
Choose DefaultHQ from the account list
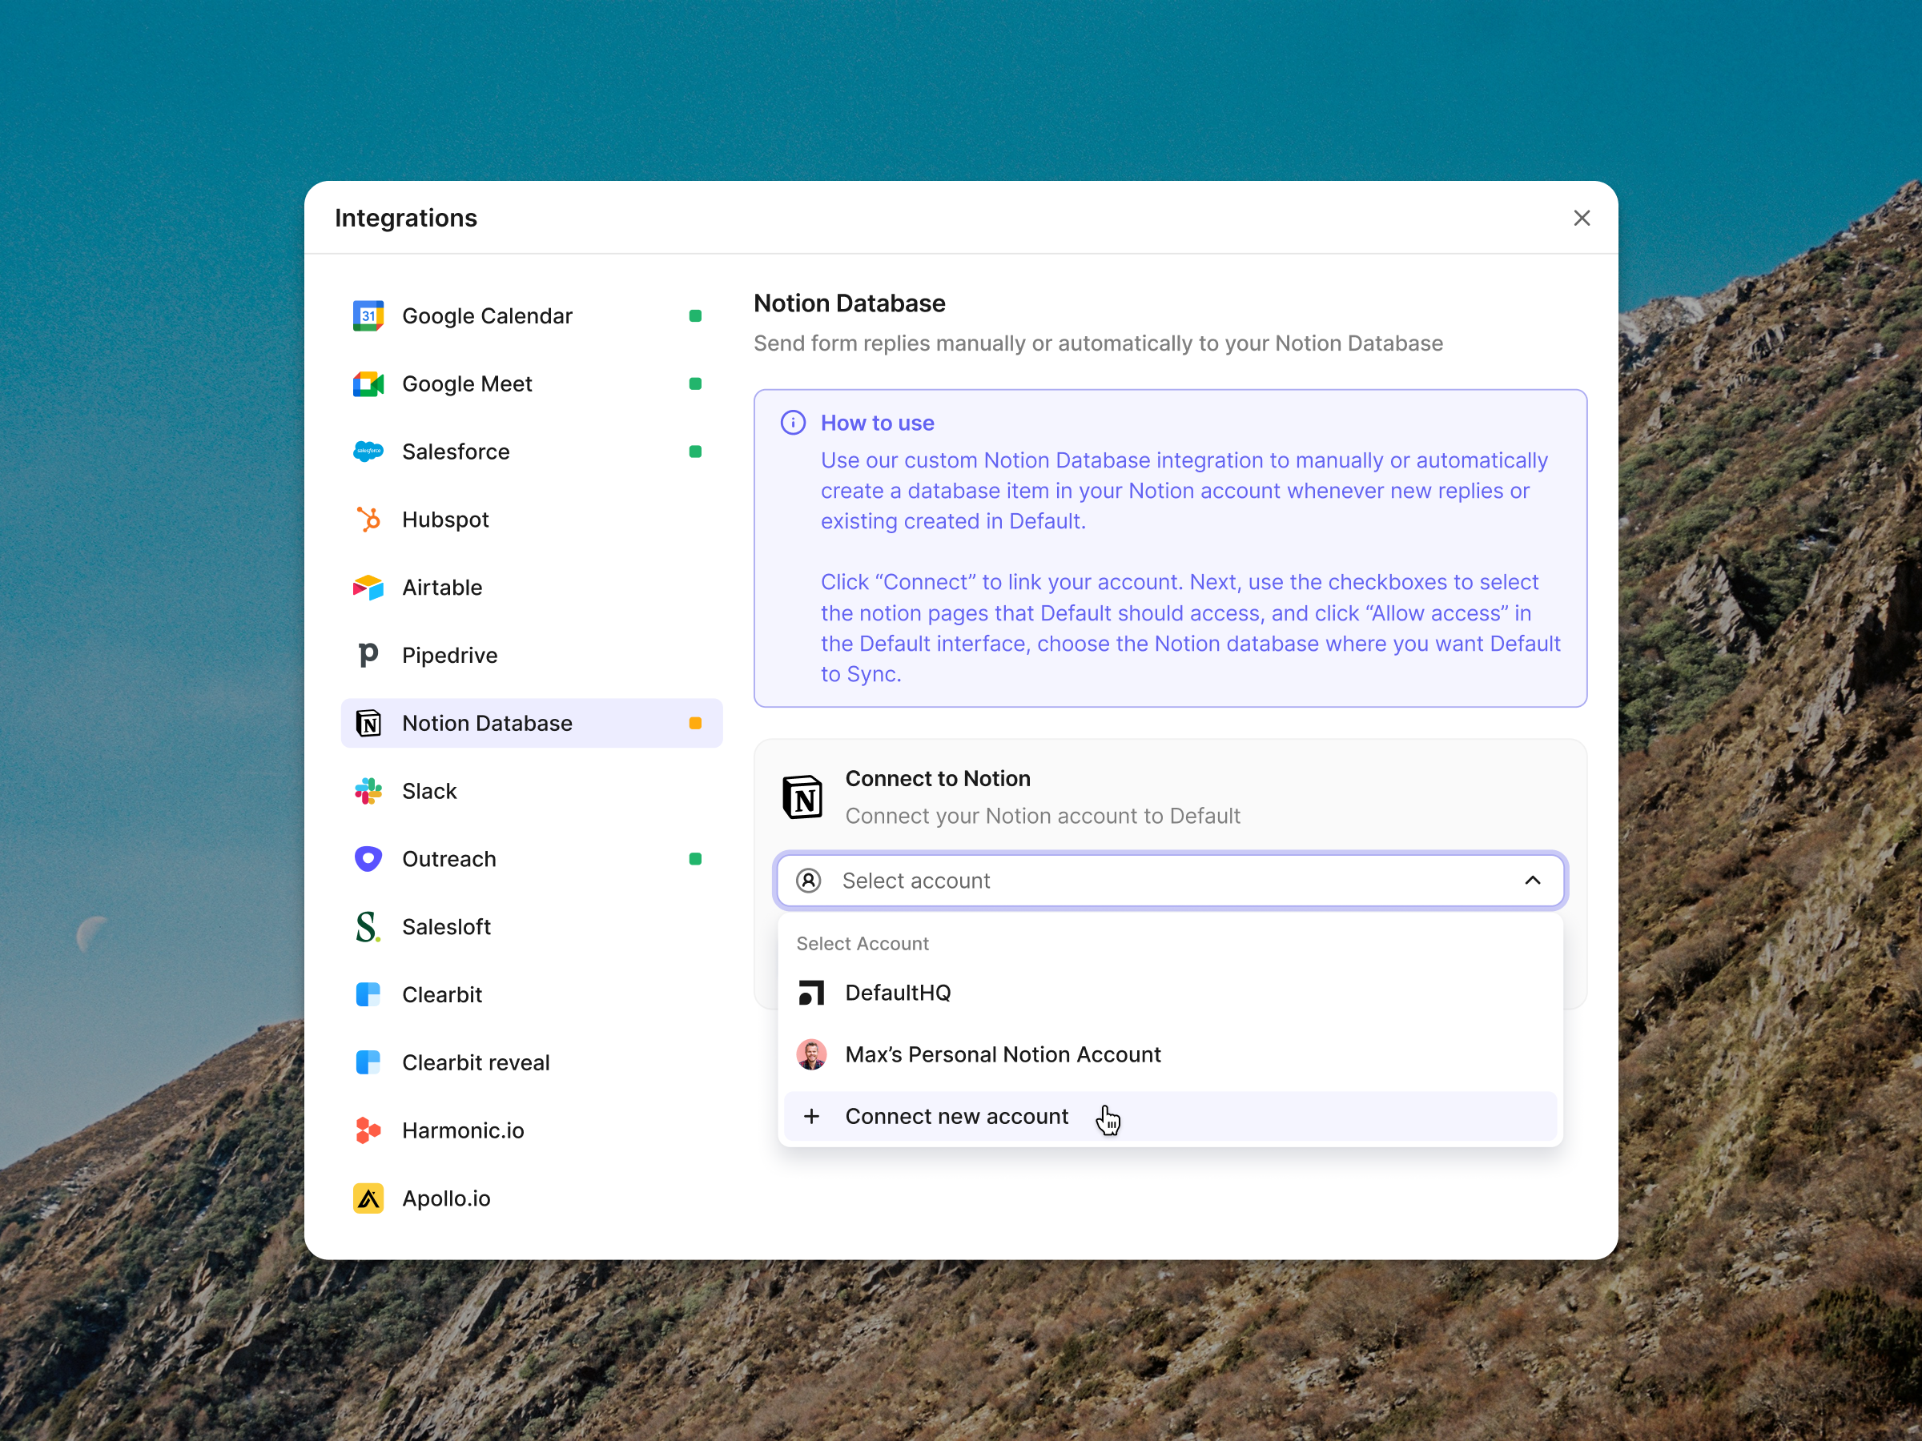coord(898,993)
